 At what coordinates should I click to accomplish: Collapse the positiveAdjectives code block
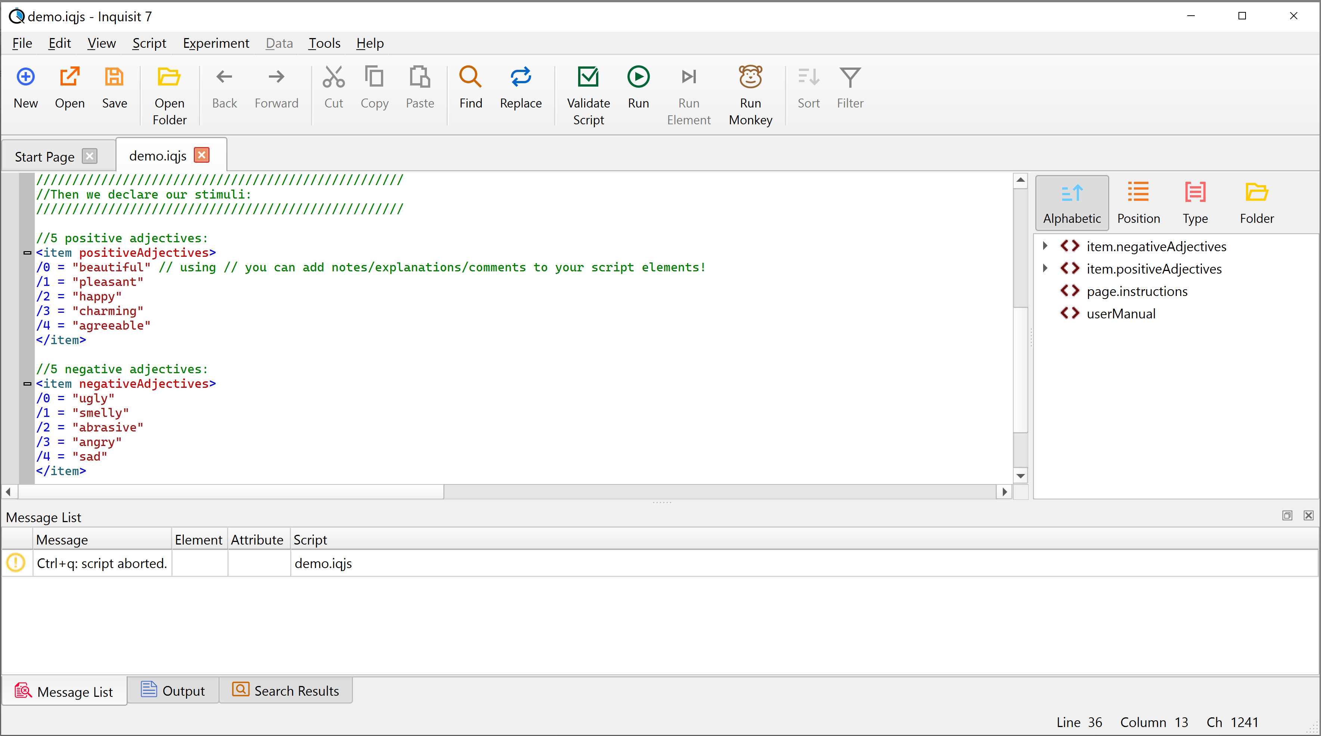tap(27, 253)
